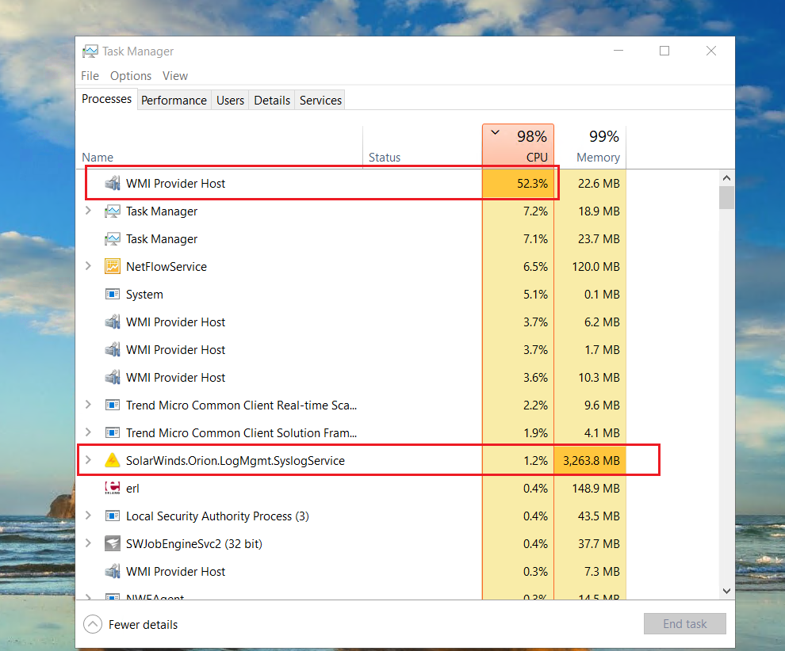Screen dimensions: 785x651
Task: Select the System 0.1 MB memory cell
Action: [x=590, y=294]
